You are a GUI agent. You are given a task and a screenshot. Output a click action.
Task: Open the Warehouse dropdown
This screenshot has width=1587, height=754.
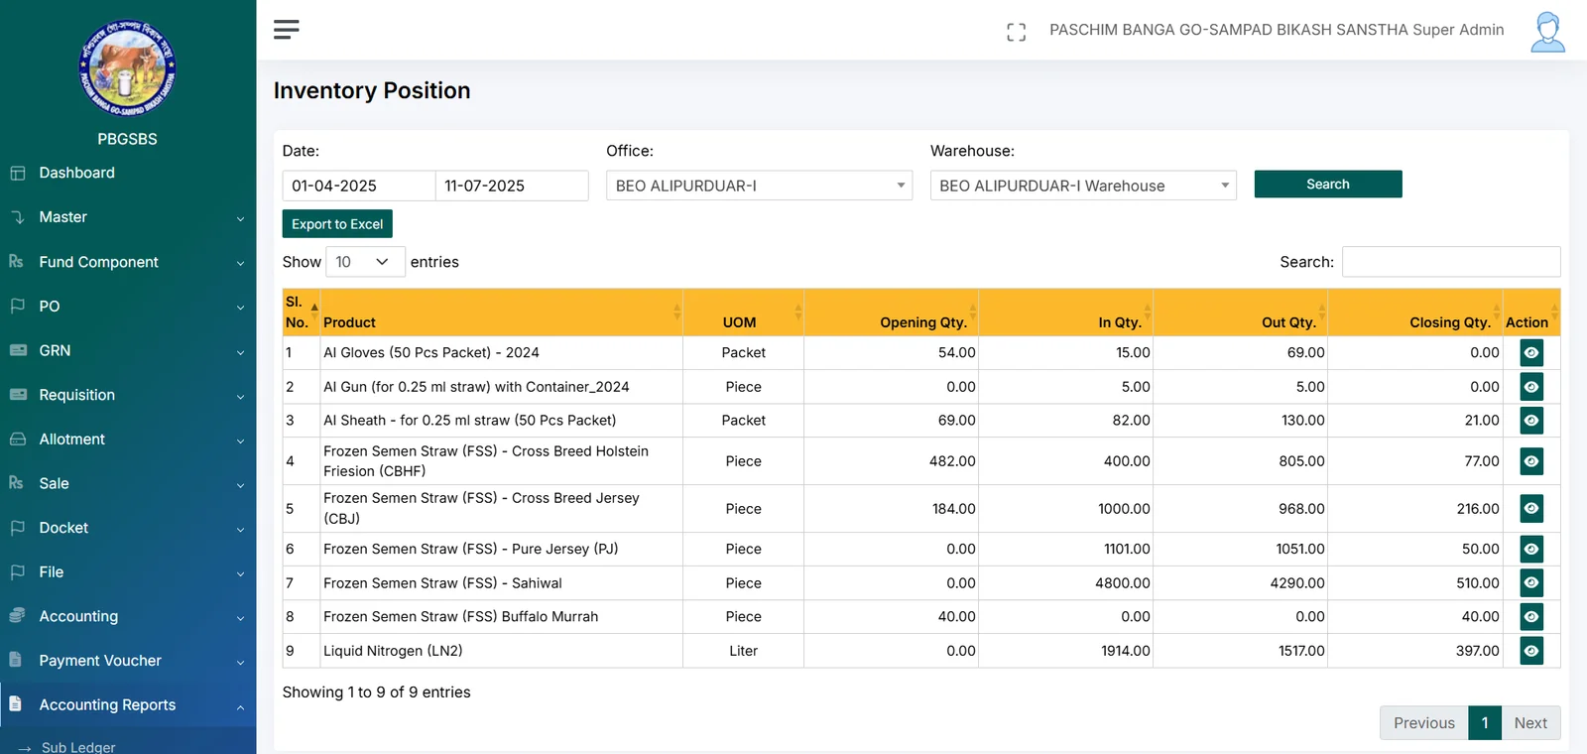click(1082, 186)
